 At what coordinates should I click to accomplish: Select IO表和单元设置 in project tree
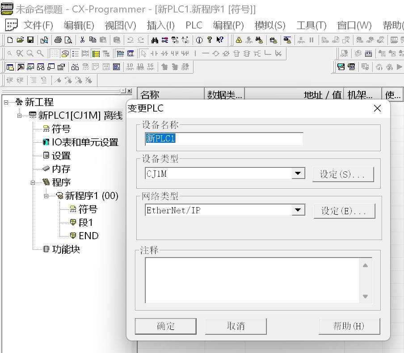coord(85,142)
